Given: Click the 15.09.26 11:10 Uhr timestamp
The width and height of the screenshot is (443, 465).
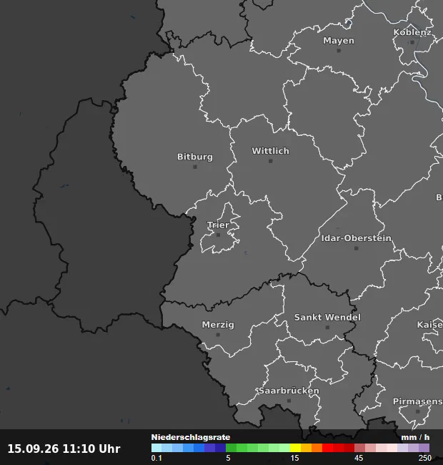Looking at the screenshot, I should coord(64,449).
